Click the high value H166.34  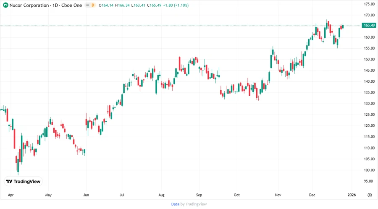pos(122,5)
